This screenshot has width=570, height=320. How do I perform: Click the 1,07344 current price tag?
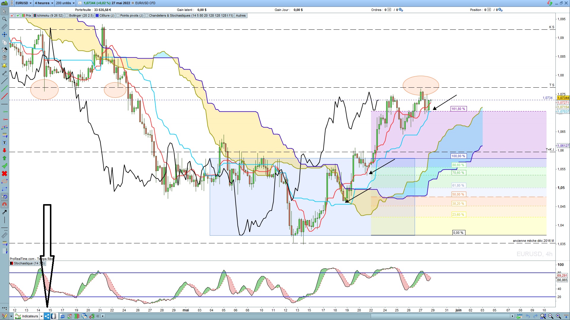tap(563, 98)
